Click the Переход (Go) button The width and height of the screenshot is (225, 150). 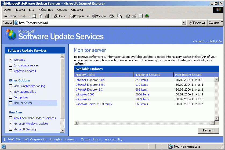[197, 23]
